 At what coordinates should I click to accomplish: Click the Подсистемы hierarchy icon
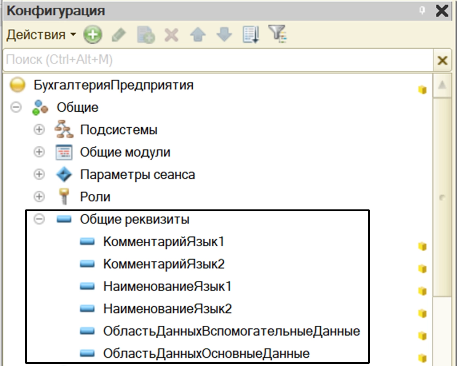click(64, 130)
